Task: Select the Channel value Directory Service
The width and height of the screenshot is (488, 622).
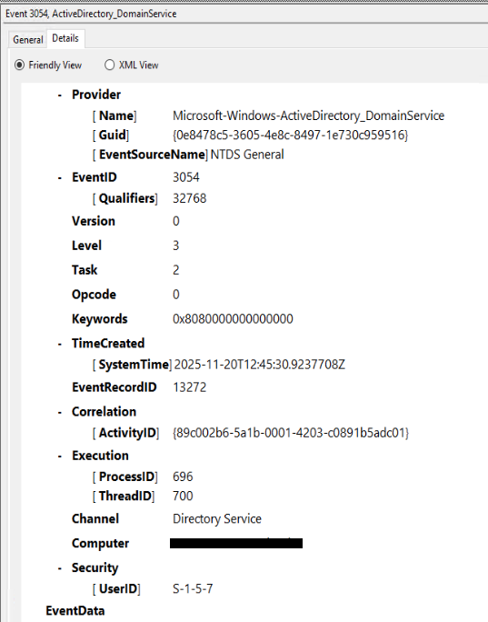Action: (217, 519)
